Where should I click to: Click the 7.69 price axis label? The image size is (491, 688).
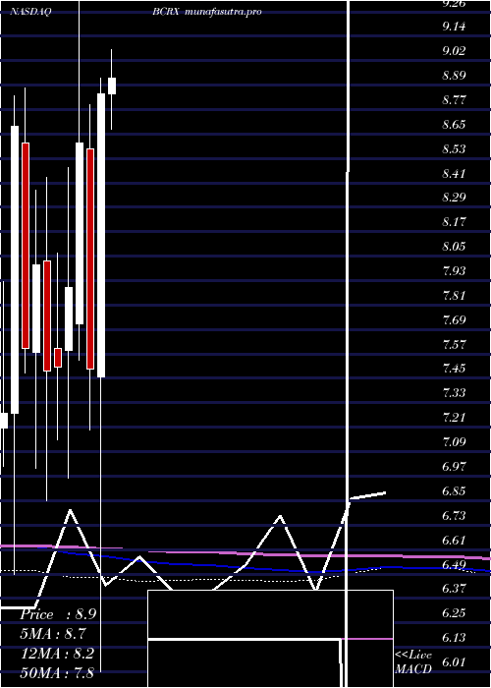tap(454, 320)
